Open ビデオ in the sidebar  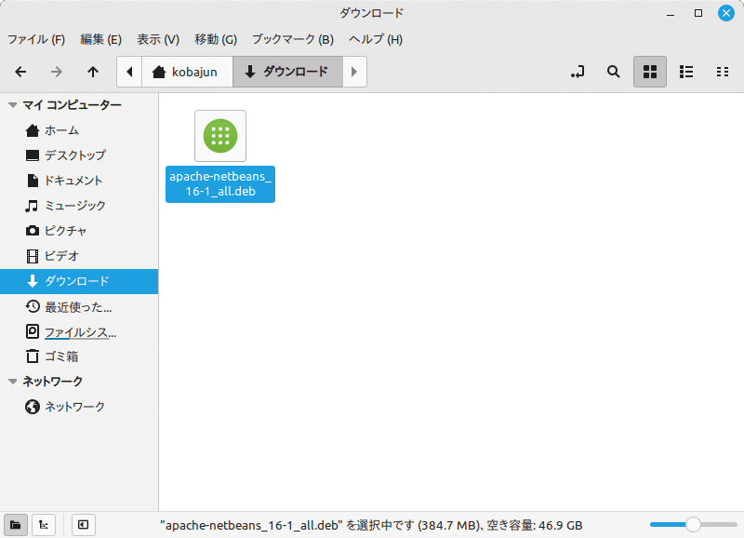click(79, 256)
